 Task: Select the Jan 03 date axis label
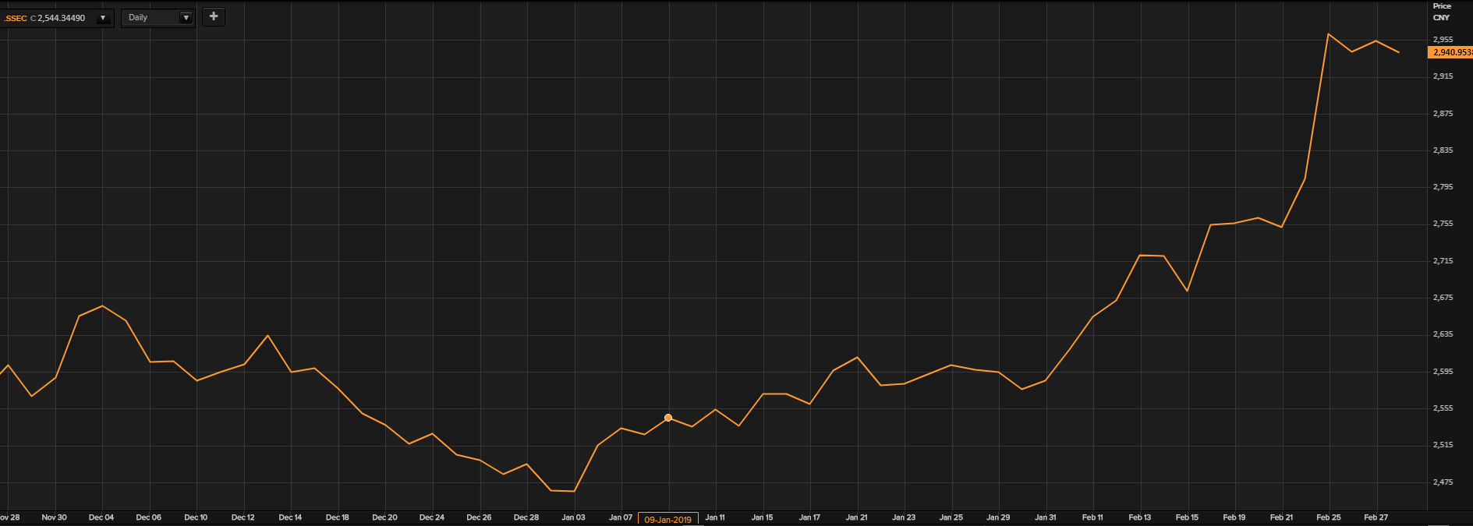coord(573,517)
